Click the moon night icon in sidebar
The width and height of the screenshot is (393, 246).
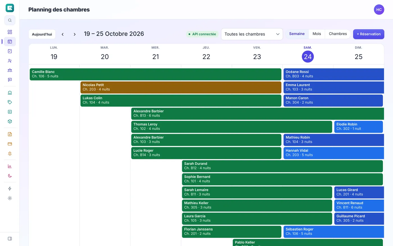click(x=10, y=176)
